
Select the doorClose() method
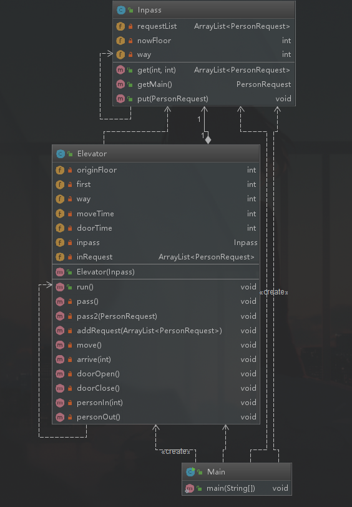(98, 388)
